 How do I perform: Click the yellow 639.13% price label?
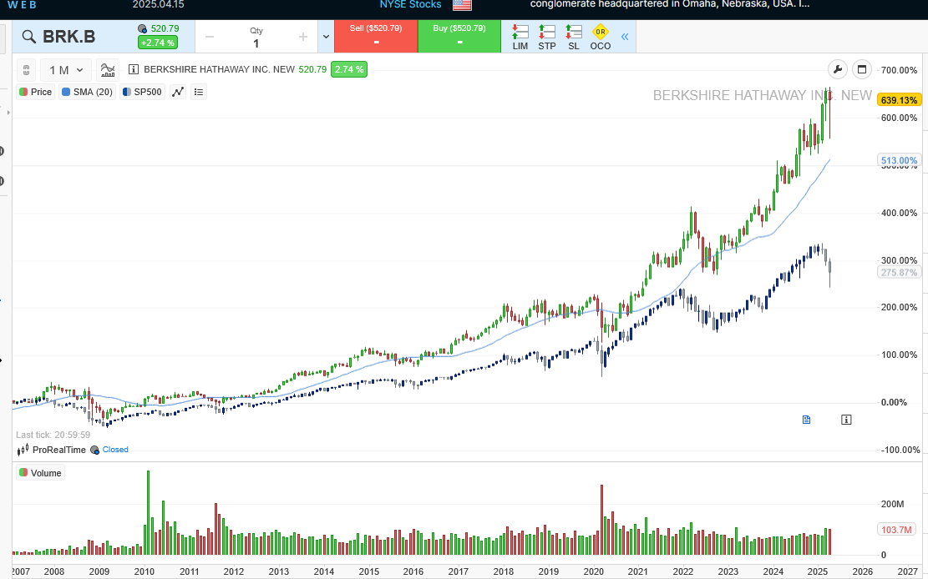[x=899, y=100]
